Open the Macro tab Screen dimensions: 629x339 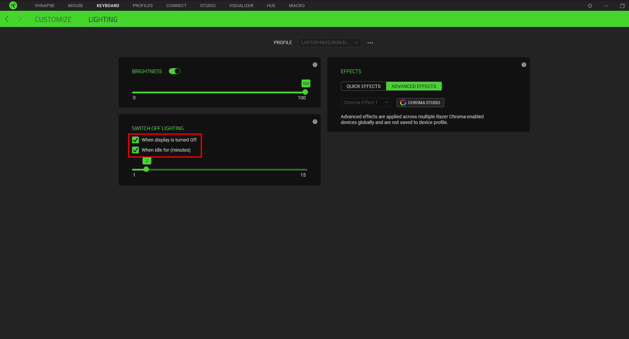pos(297,6)
